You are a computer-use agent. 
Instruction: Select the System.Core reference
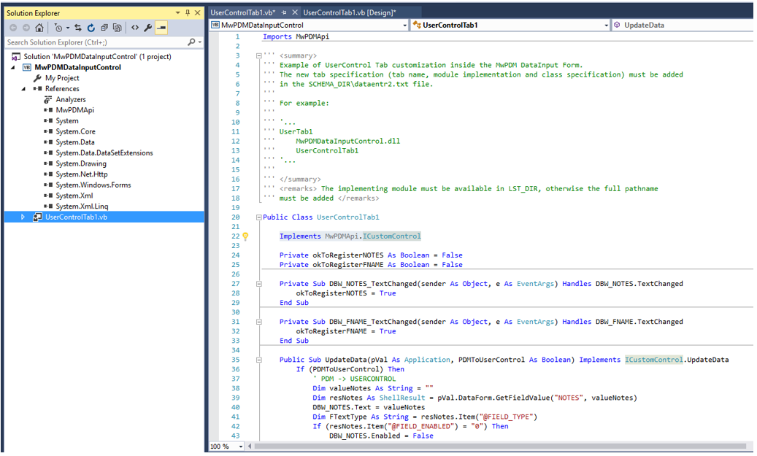pos(75,131)
